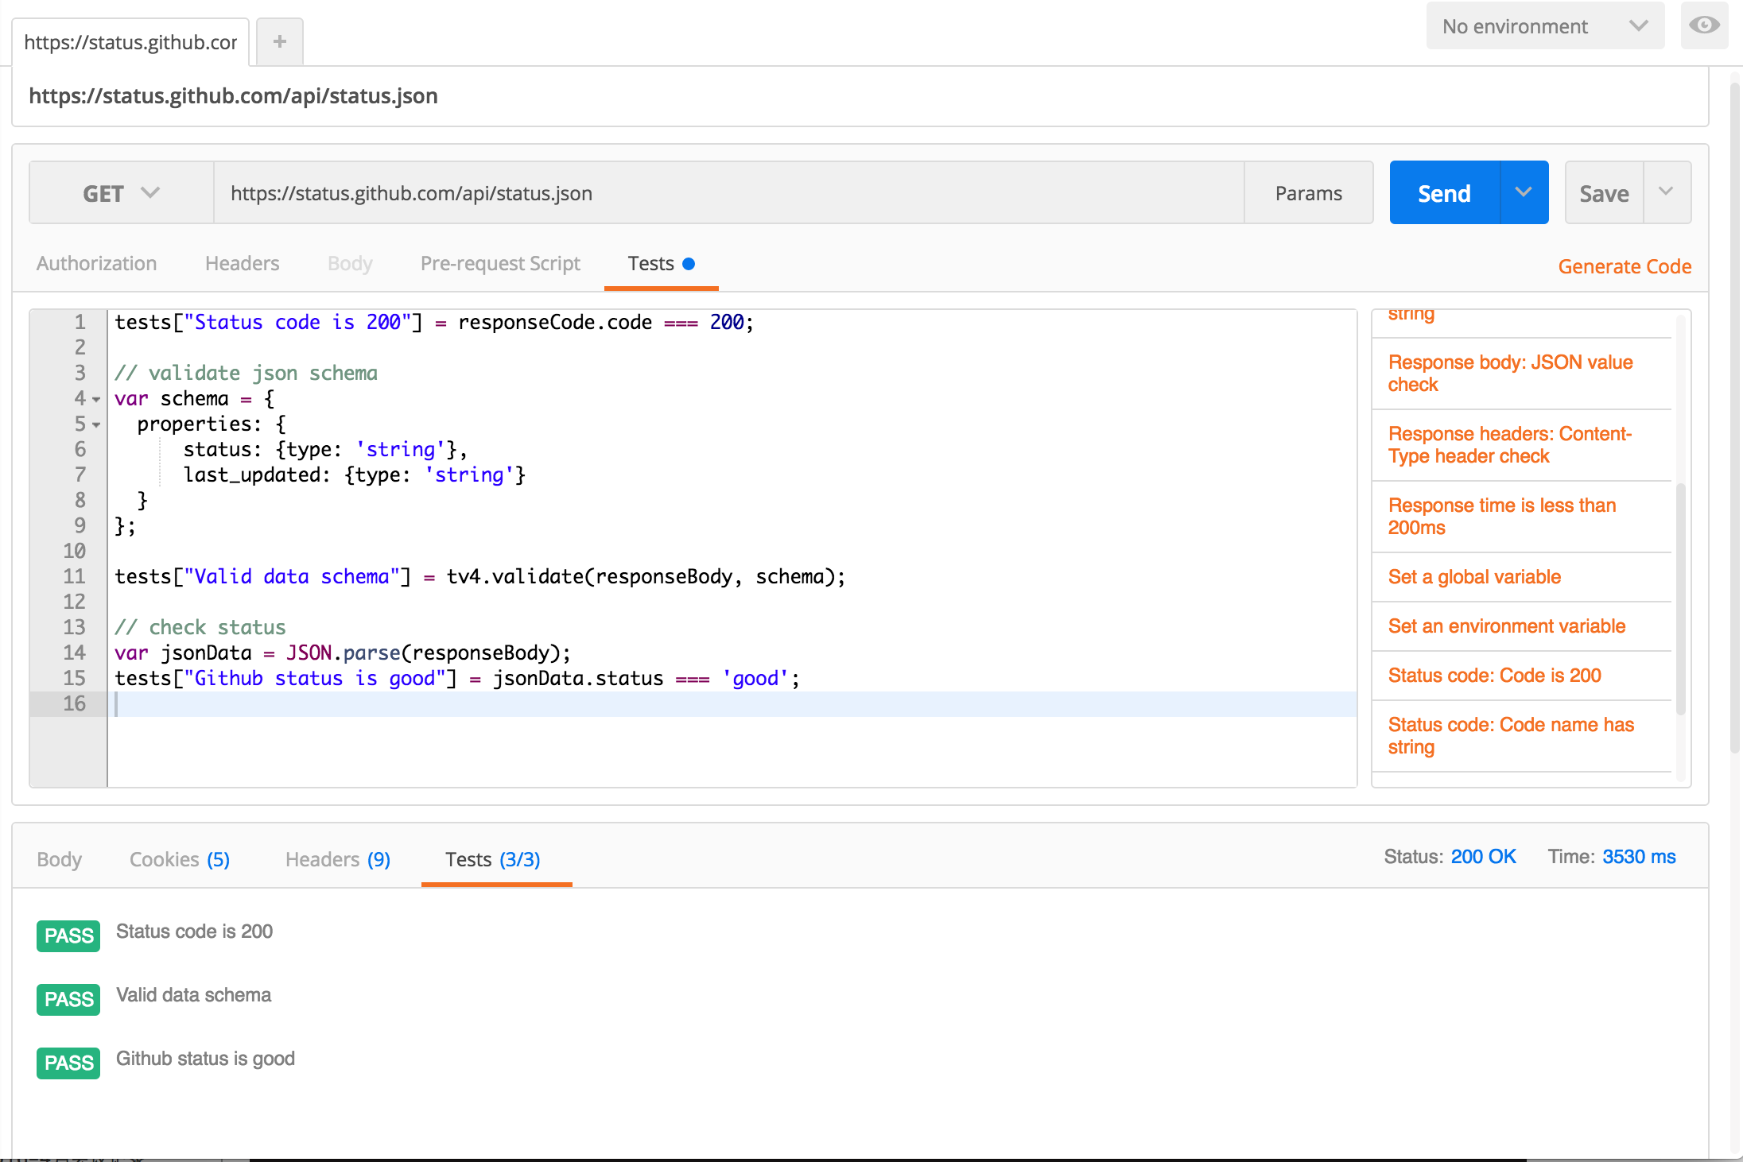Image resolution: width=1743 pixels, height=1162 pixels.
Task: Switch to the request Headers tab
Action: (242, 264)
